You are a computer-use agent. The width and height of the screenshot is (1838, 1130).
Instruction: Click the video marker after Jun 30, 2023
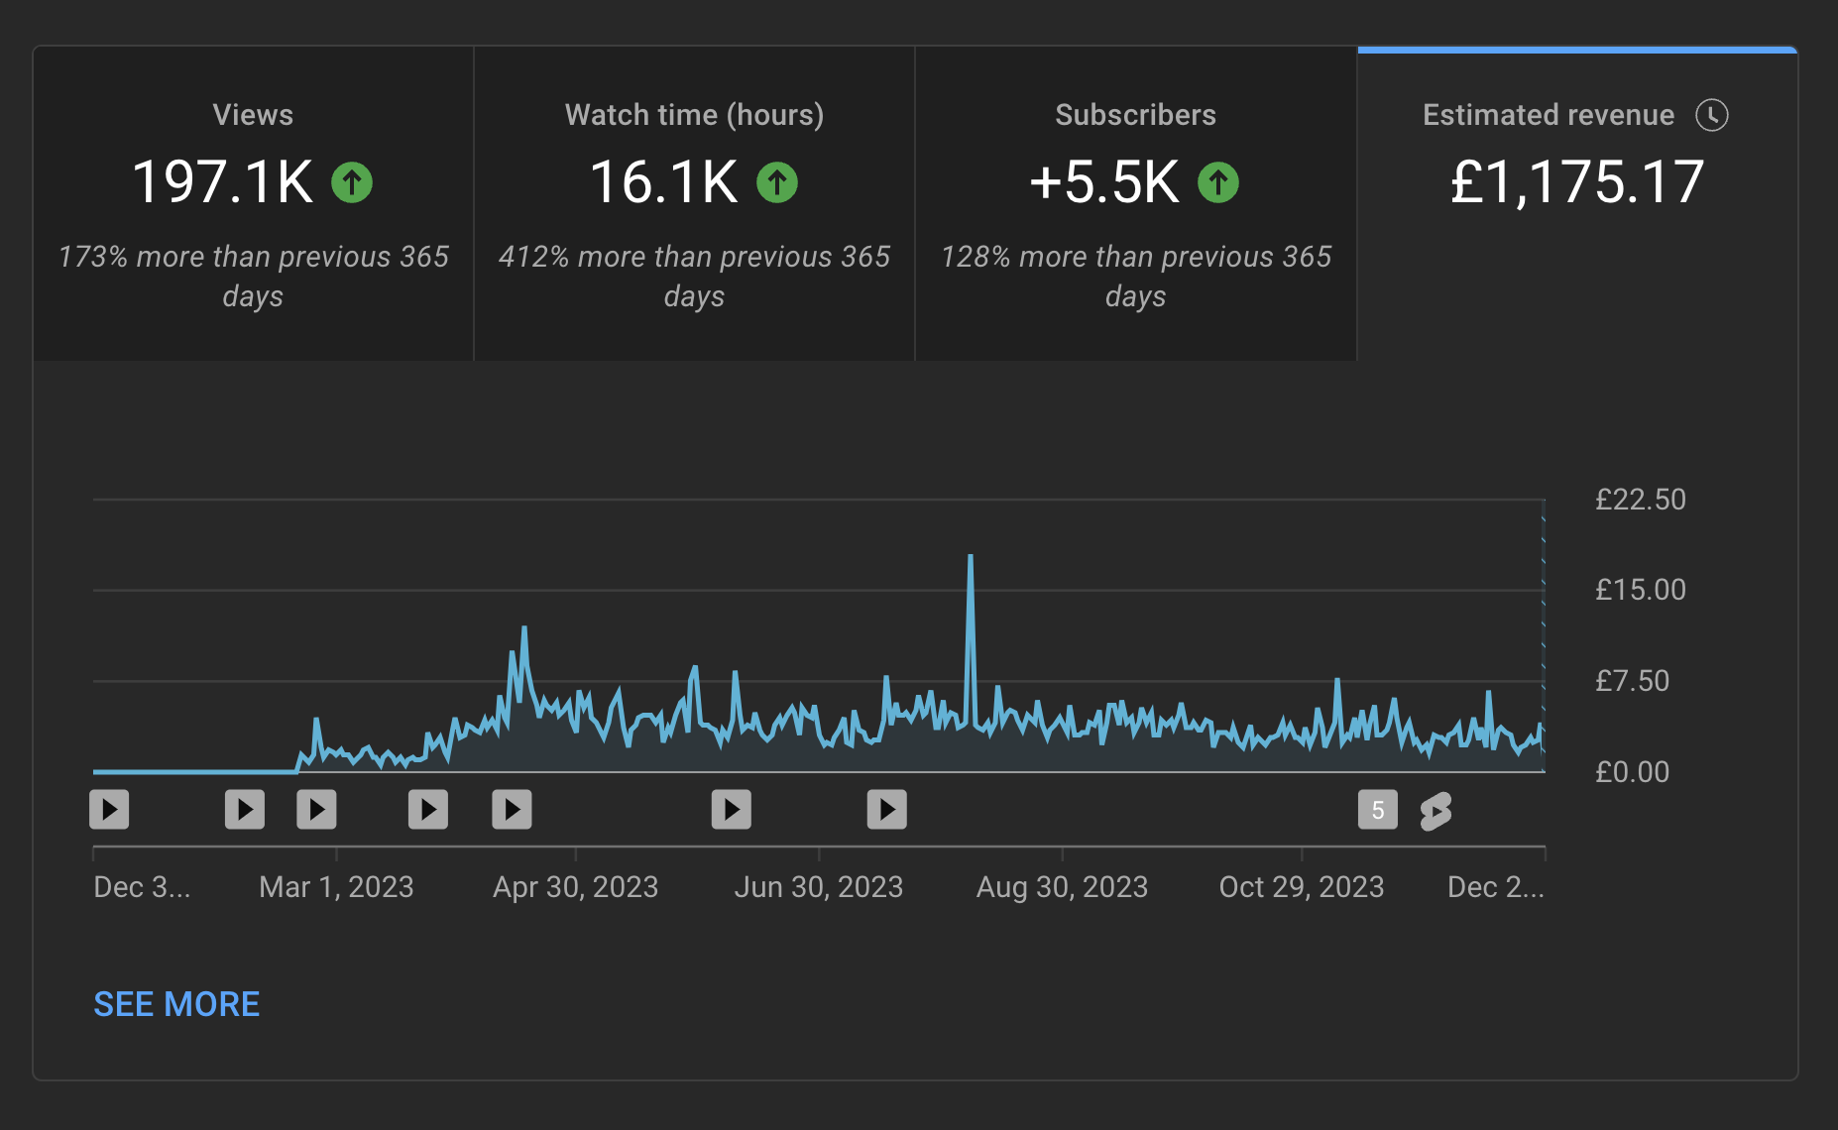(887, 809)
